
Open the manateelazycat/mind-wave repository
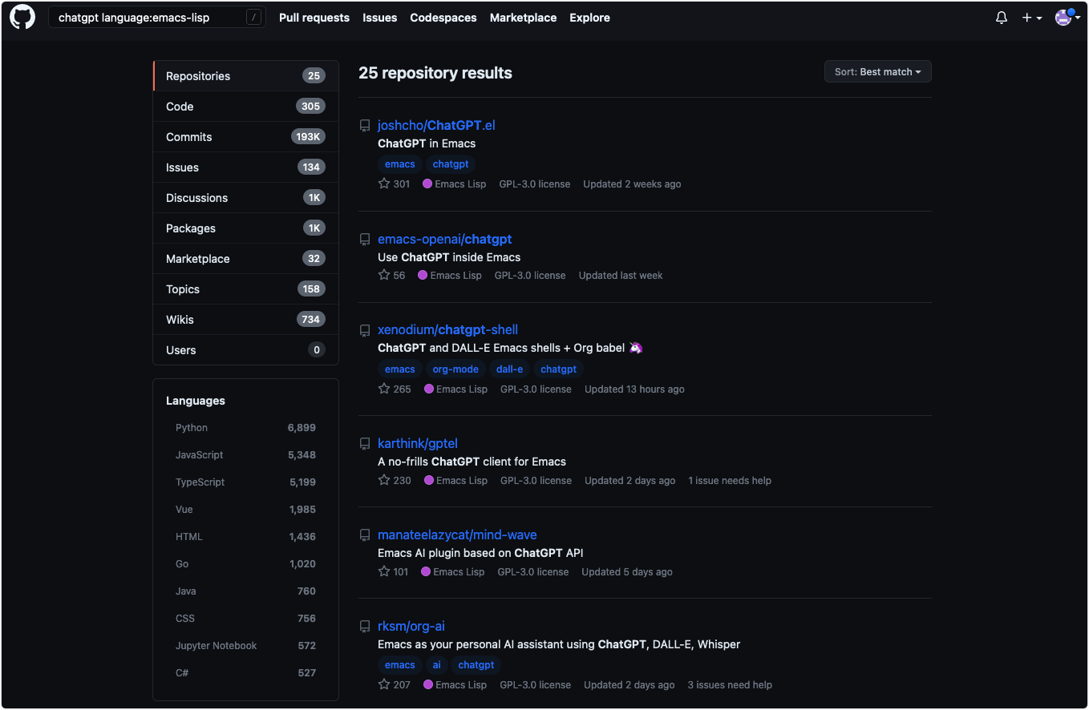(457, 535)
